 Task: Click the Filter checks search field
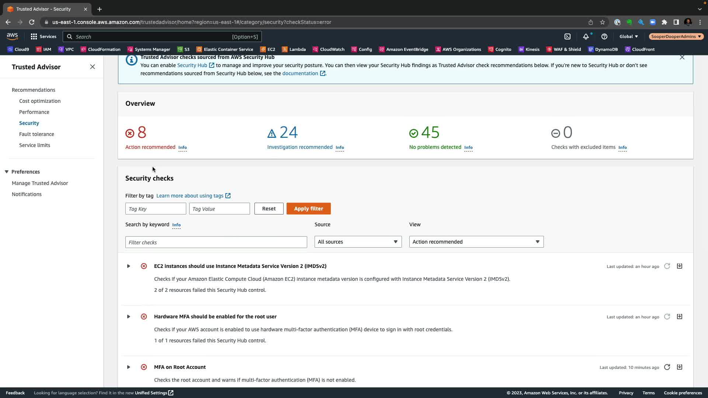click(x=216, y=242)
